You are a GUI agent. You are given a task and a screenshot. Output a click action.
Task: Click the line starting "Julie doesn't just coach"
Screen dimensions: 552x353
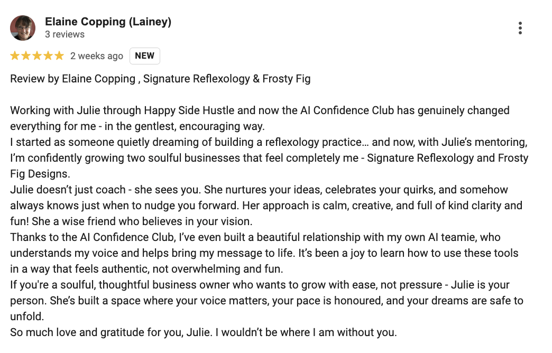coord(259,190)
